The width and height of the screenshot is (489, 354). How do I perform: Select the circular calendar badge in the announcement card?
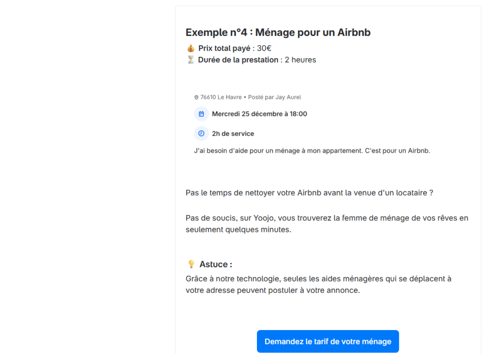point(201,114)
